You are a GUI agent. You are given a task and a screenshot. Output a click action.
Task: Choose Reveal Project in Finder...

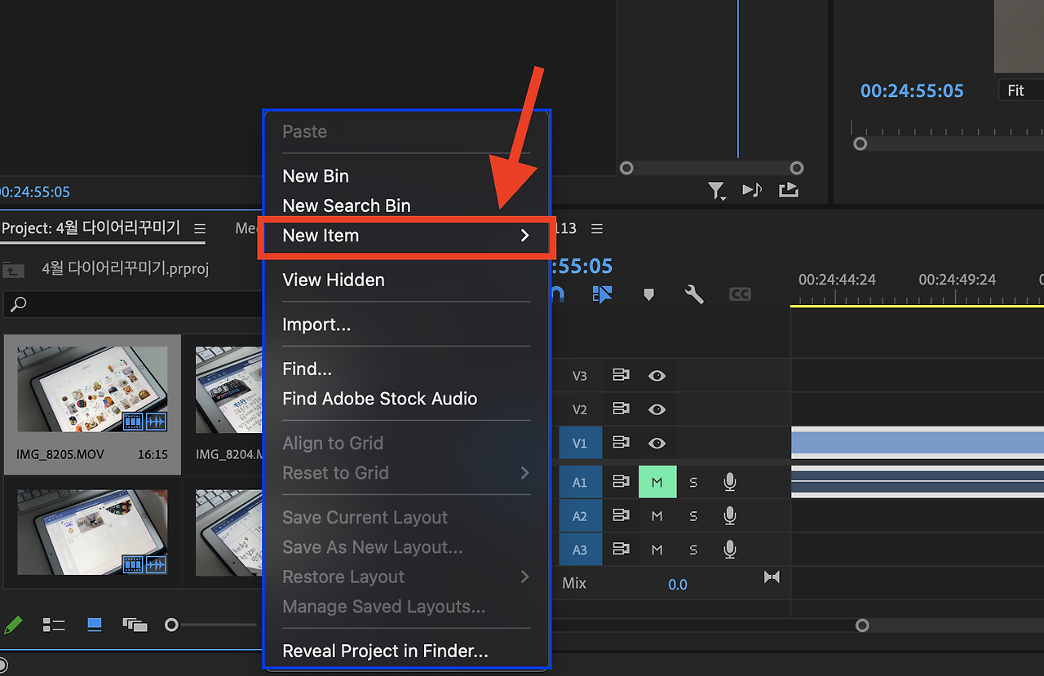[x=385, y=651]
